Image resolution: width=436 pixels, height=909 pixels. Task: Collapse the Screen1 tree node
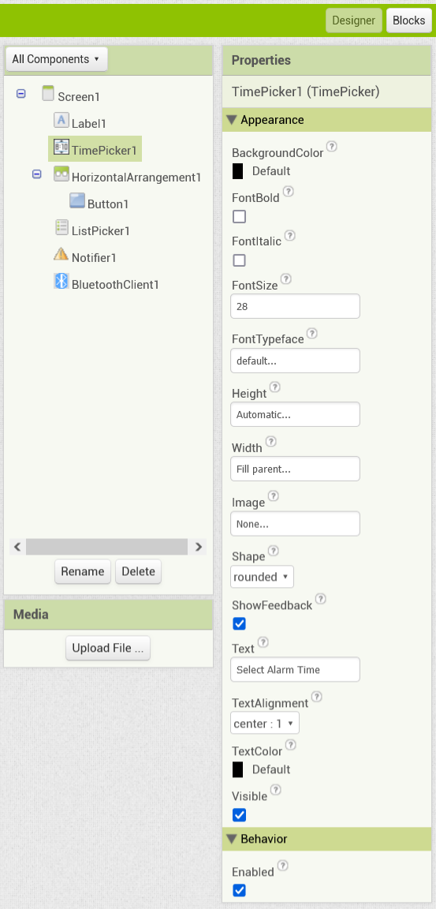click(20, 93)
